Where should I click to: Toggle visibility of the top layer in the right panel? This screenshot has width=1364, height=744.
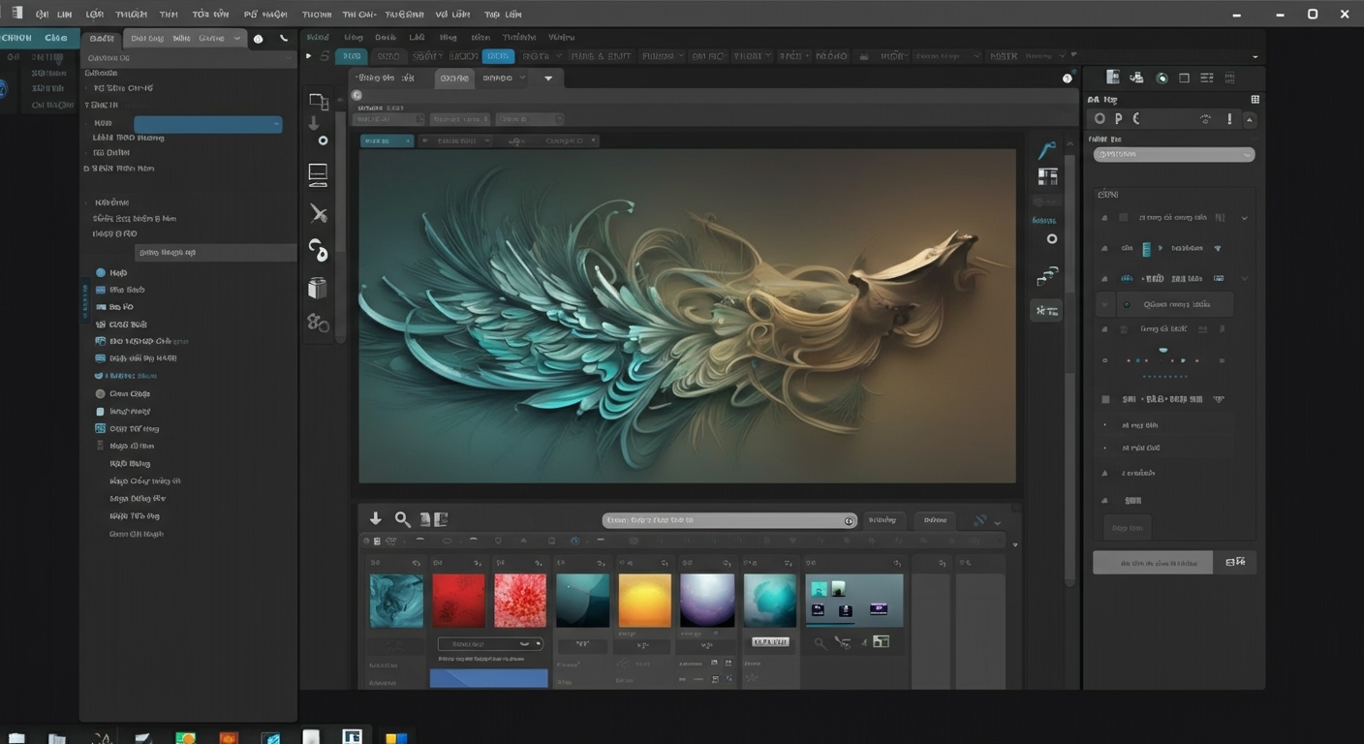coord(1104,217)
